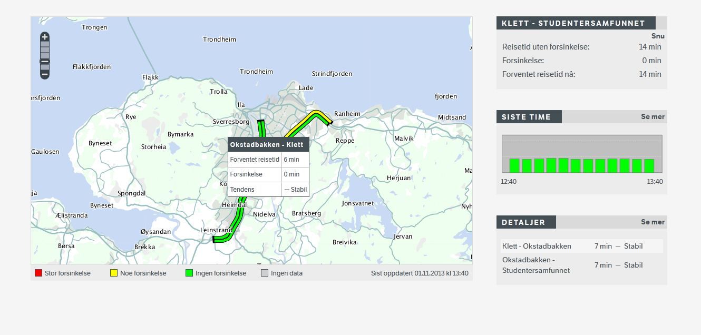This screenshot has width=701, height=335.
Task: Click the gray Ingen data legend square
Action: pos(265,273)
